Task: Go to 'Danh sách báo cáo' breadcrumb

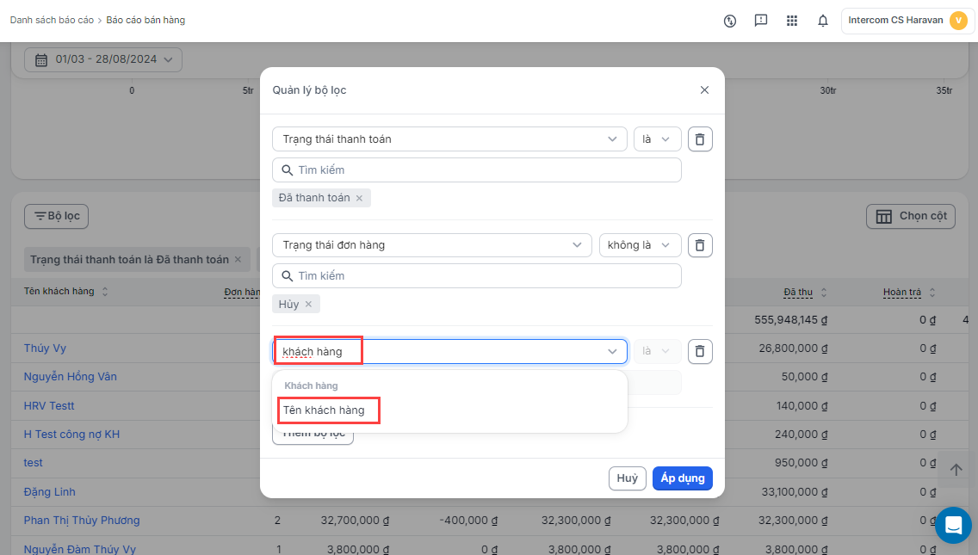Action: pyautogui.click(x=52, y=20)
